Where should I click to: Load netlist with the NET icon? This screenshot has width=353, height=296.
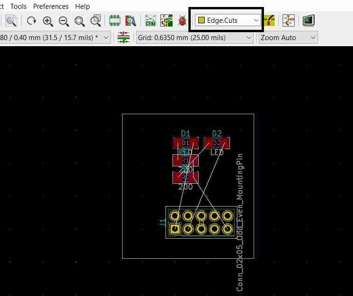150,21
